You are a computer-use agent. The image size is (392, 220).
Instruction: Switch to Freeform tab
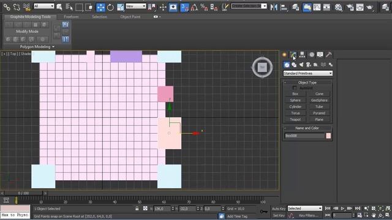tap(71, 16)
